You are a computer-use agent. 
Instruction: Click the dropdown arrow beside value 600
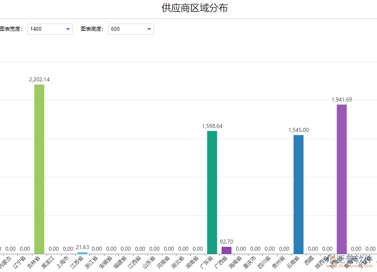point(149,29)
